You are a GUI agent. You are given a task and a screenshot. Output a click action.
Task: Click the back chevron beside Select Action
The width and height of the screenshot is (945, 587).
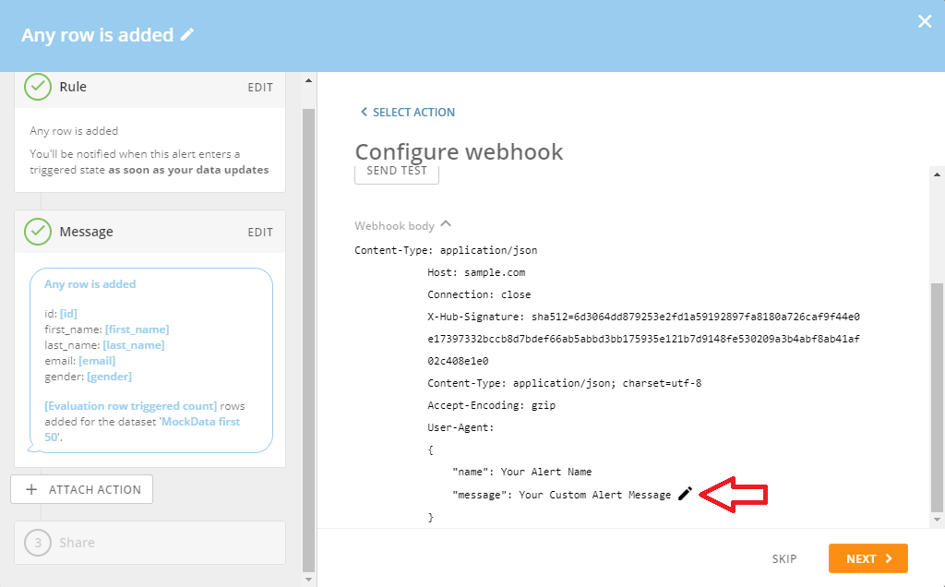click(x=364, y=112)
